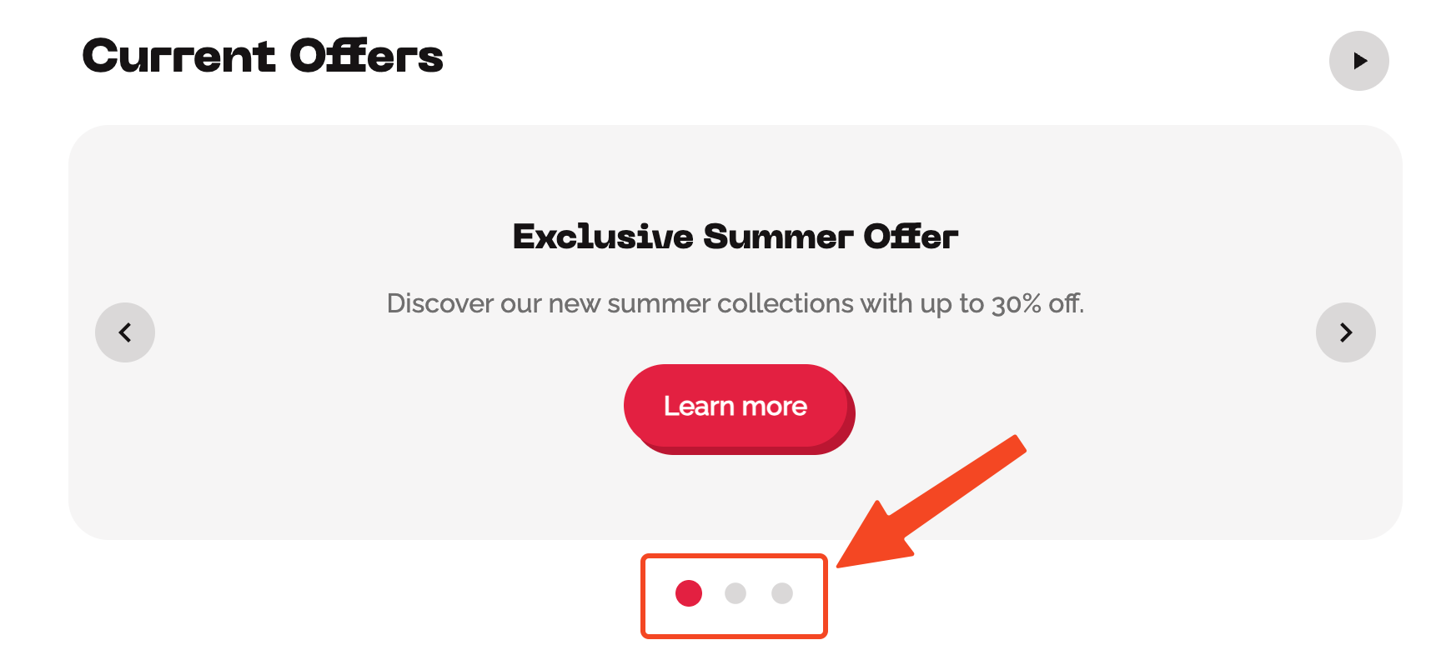The image size is (1446, 670).
Task: Click the word 'Offers' in the heading
Action: 366,57
